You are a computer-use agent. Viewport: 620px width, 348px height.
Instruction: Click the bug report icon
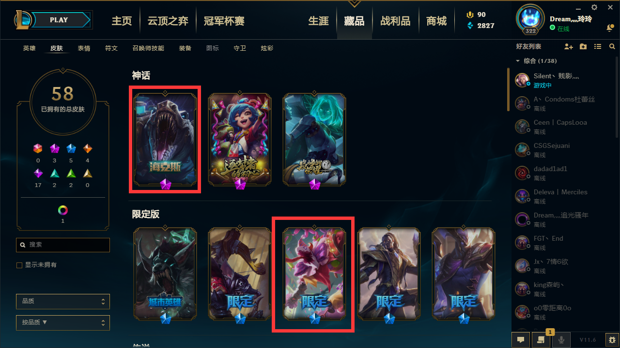pyautogui.click(x=612, y=340)
